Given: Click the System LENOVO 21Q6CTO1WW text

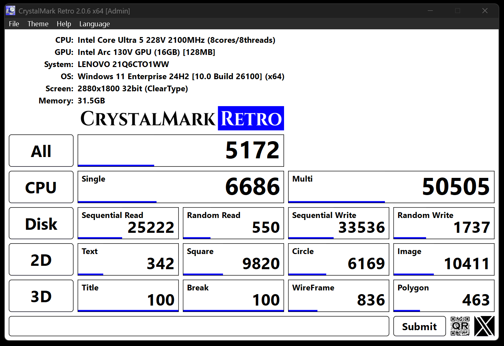Looking at the screenshot, I should click(x=123, y=64).
